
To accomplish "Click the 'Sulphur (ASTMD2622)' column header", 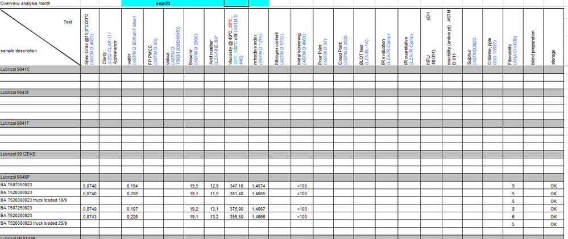I will [x=472, y=37].
